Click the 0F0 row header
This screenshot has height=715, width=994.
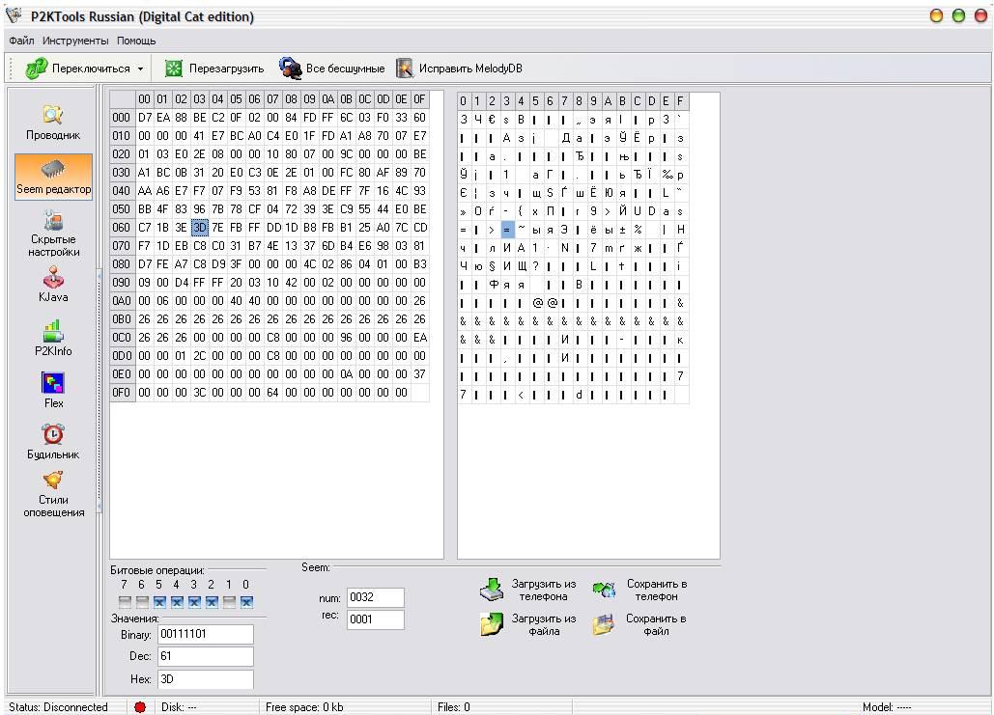(x=121, y=393)
